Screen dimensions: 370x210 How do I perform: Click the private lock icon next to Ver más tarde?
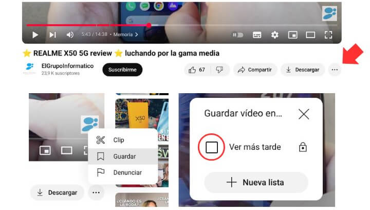click(303, 147)
